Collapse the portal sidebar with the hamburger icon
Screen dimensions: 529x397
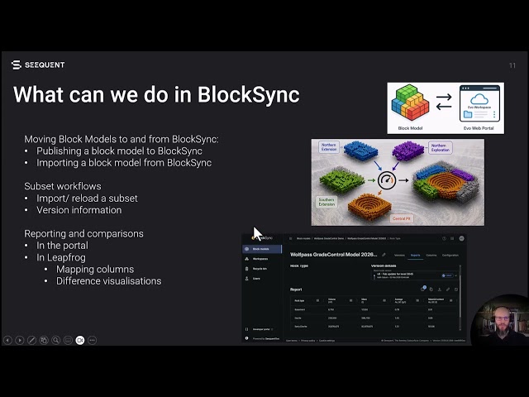(x=290, y=238)
